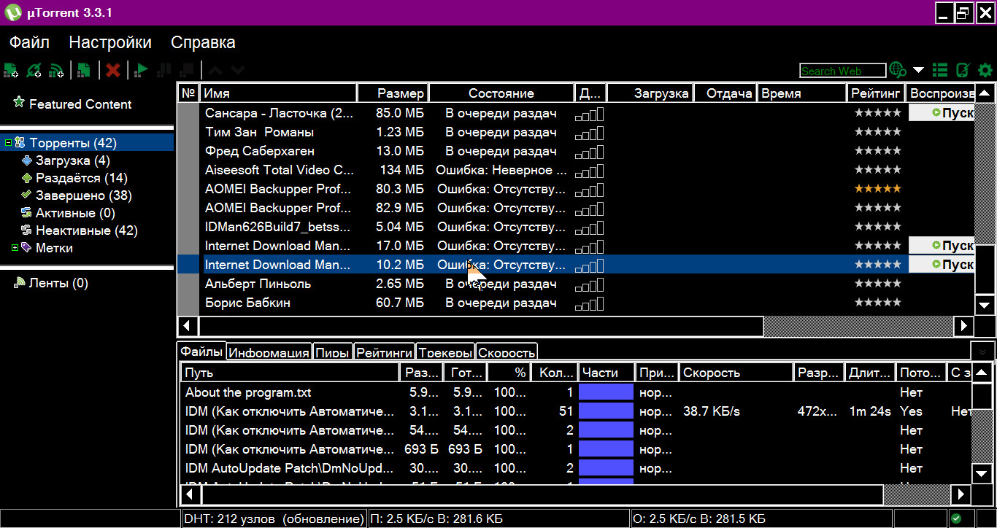Select the IDMan626Build7_betss... torrent
997x528 pixels.
tap(277, 227)
